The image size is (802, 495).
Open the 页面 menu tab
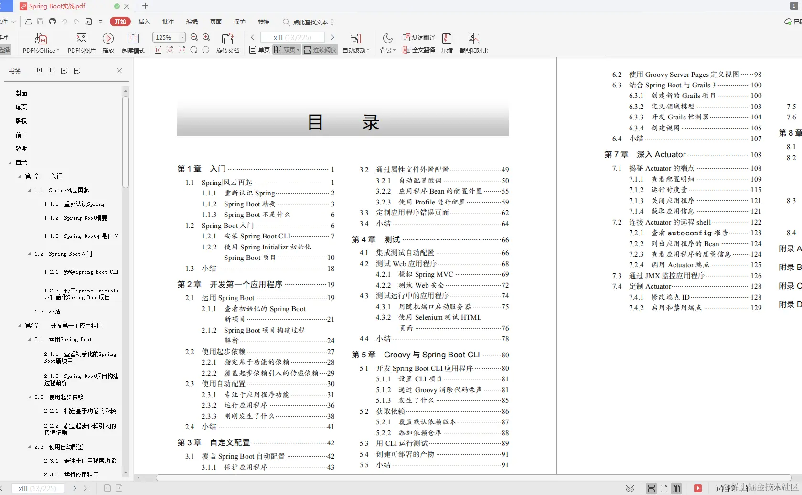pos(216,22)
